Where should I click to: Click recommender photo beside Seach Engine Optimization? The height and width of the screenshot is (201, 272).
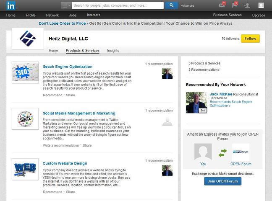pyautogui.click(x=167, y=74)
